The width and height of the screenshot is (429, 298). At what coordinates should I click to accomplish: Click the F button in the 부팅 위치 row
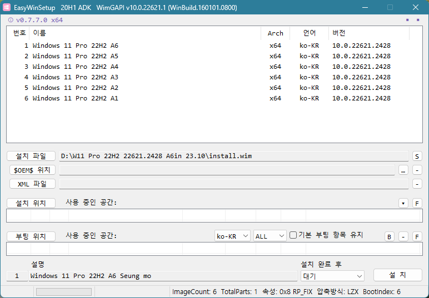pos(417,236)
